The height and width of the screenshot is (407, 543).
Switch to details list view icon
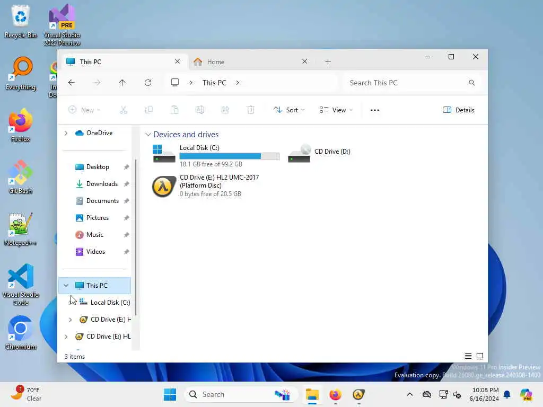point(468,356)
